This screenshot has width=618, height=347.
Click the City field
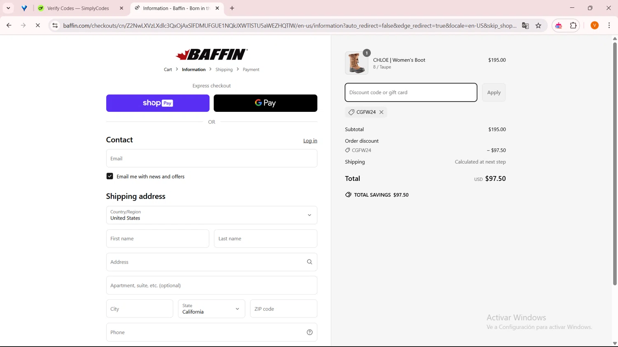click(140, 309)
